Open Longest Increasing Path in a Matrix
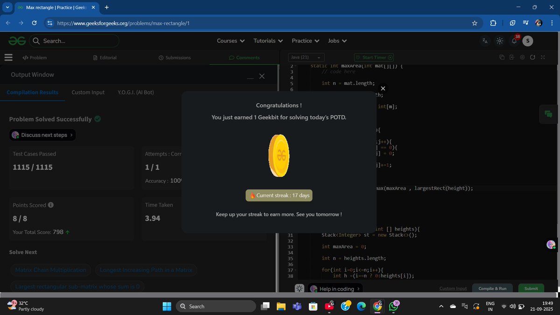 [x=146, y=270]
